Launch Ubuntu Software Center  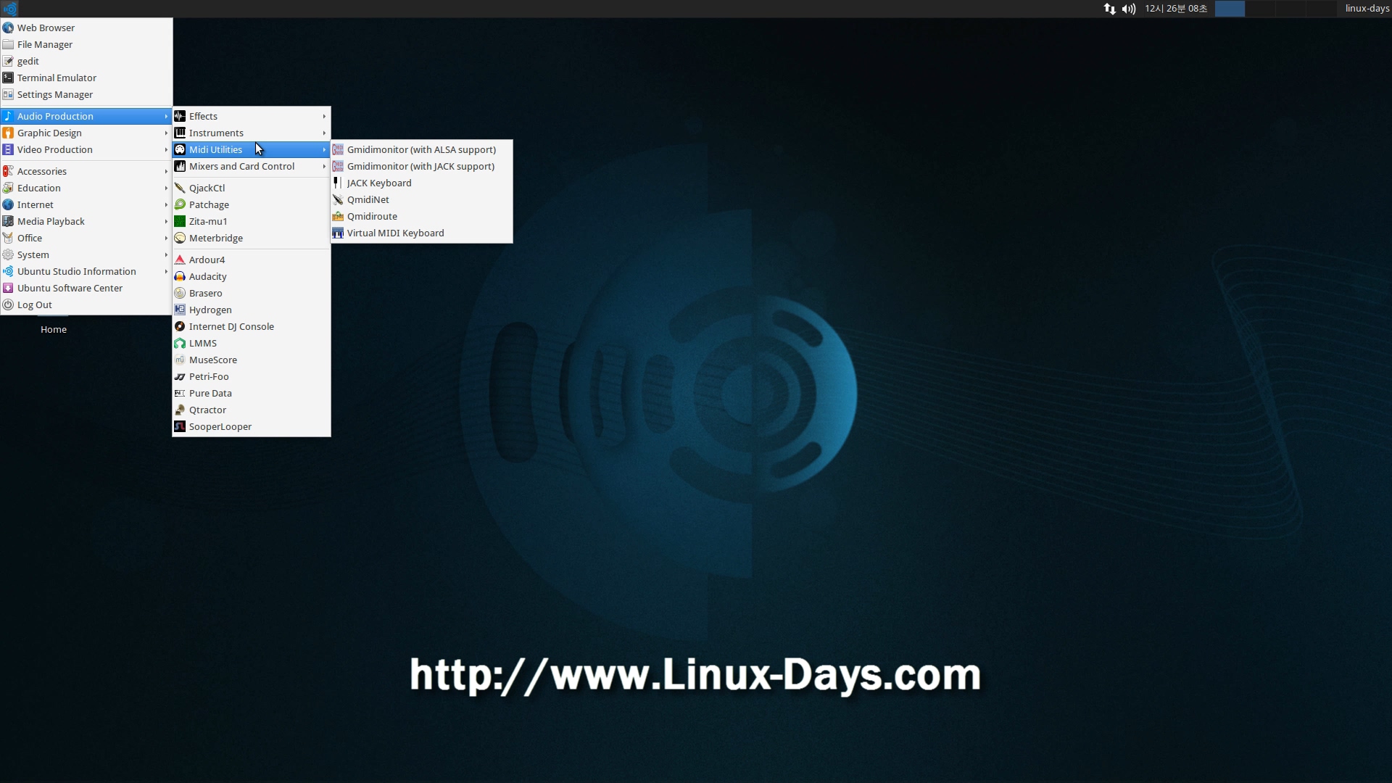click(x=86, y=288)
